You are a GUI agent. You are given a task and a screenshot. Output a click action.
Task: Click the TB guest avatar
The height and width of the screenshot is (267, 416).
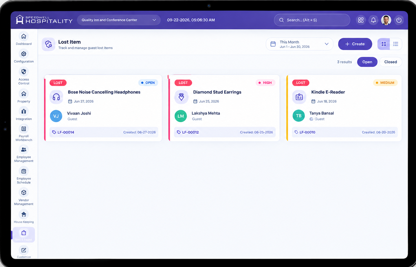tap(298, 116)
